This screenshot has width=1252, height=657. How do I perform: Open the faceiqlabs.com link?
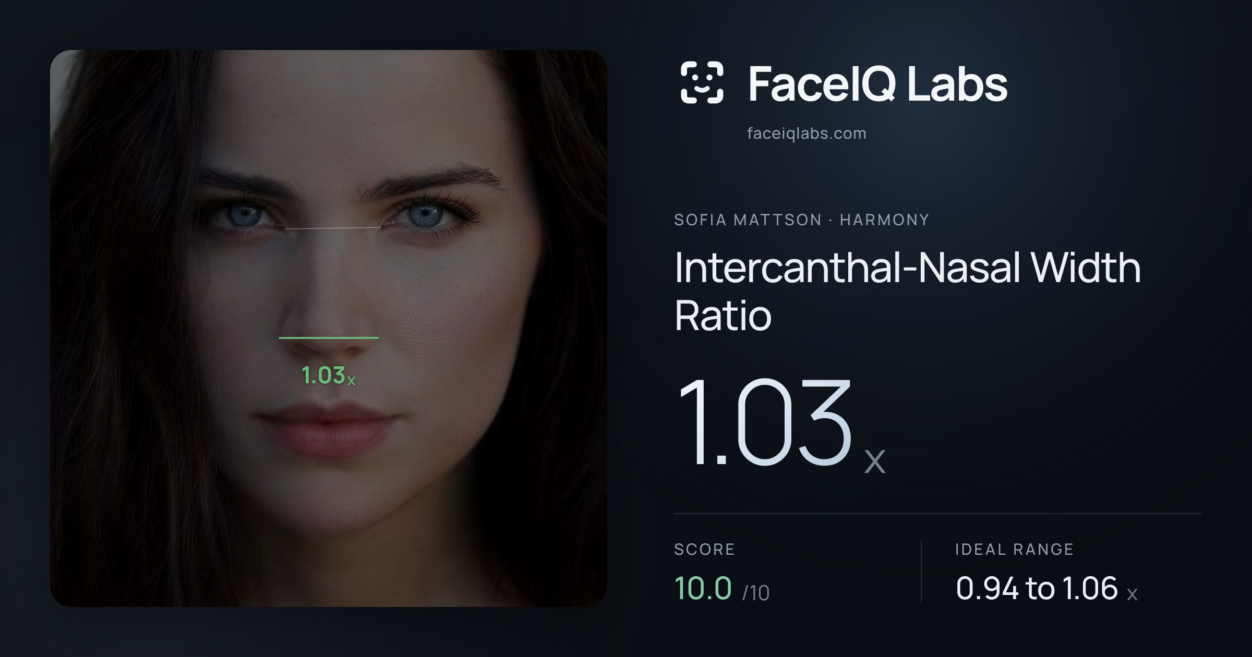click(x=806, y=133)
